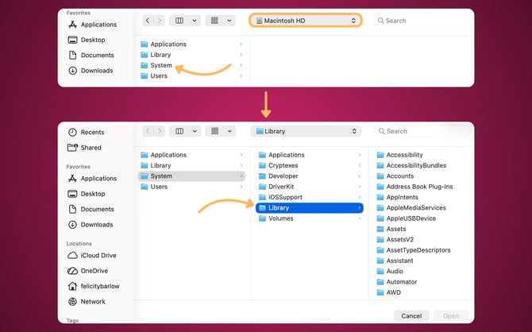
Task: Open the grouping dropdown arrow in top window
Action: [x=229, y=21]
